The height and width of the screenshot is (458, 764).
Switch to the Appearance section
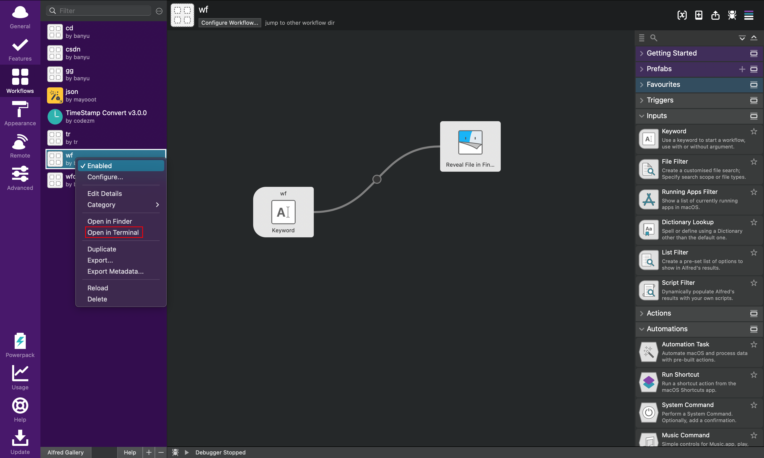[20, 114]
